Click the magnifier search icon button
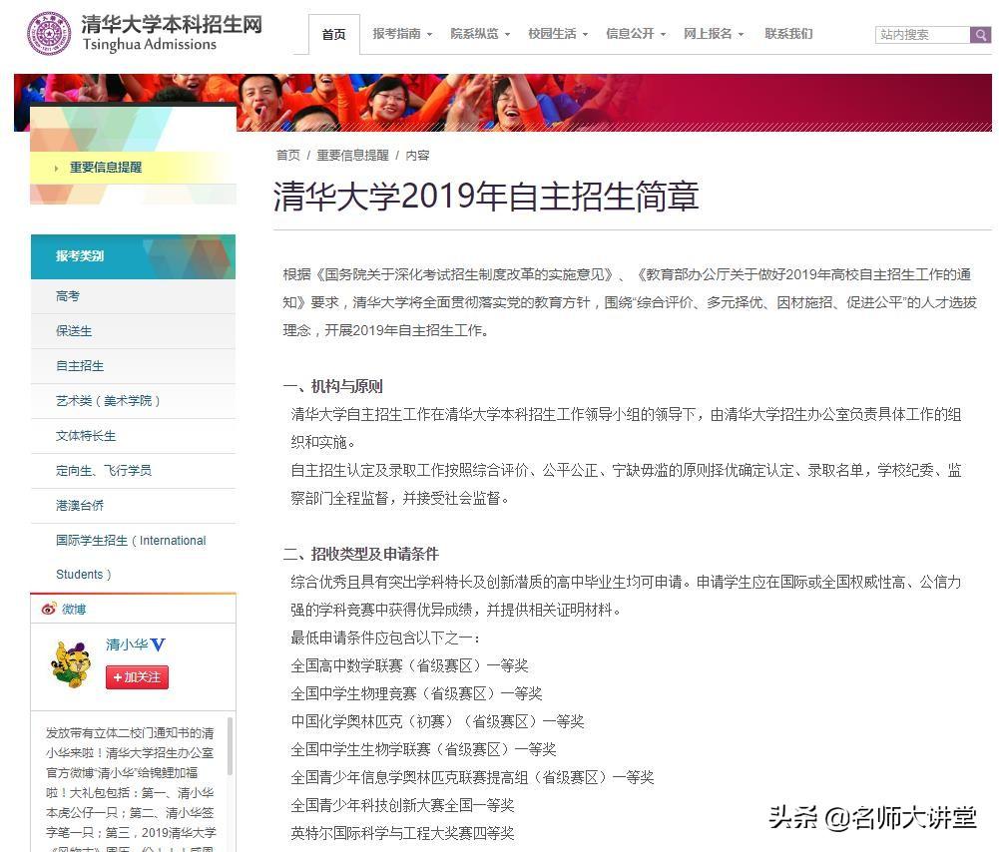Screen dimensions: 999x852 (x=980, y=34)
